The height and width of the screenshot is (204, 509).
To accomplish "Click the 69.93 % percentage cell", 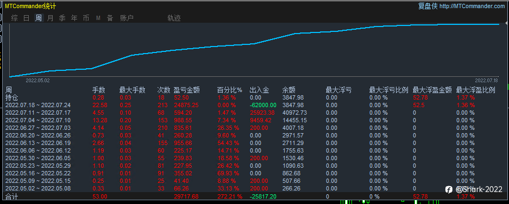I will 228,173.
